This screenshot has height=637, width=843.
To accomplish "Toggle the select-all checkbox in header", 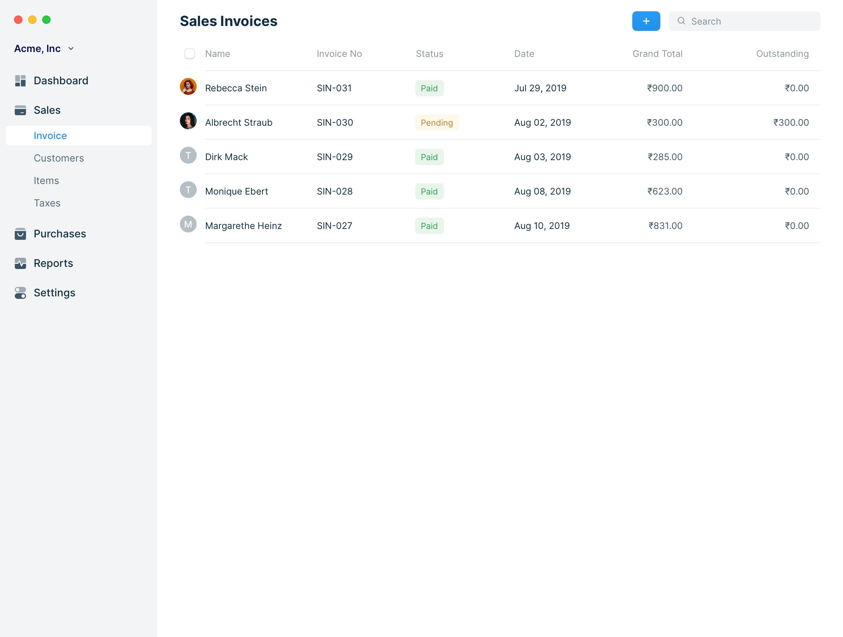I will click(x=189, y=54).
